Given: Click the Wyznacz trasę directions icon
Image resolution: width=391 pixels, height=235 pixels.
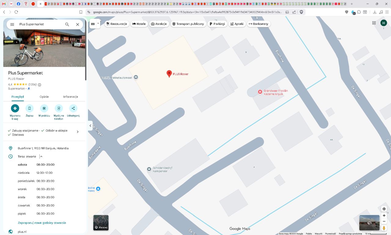Looking at the screenshot, I should 15,108.
